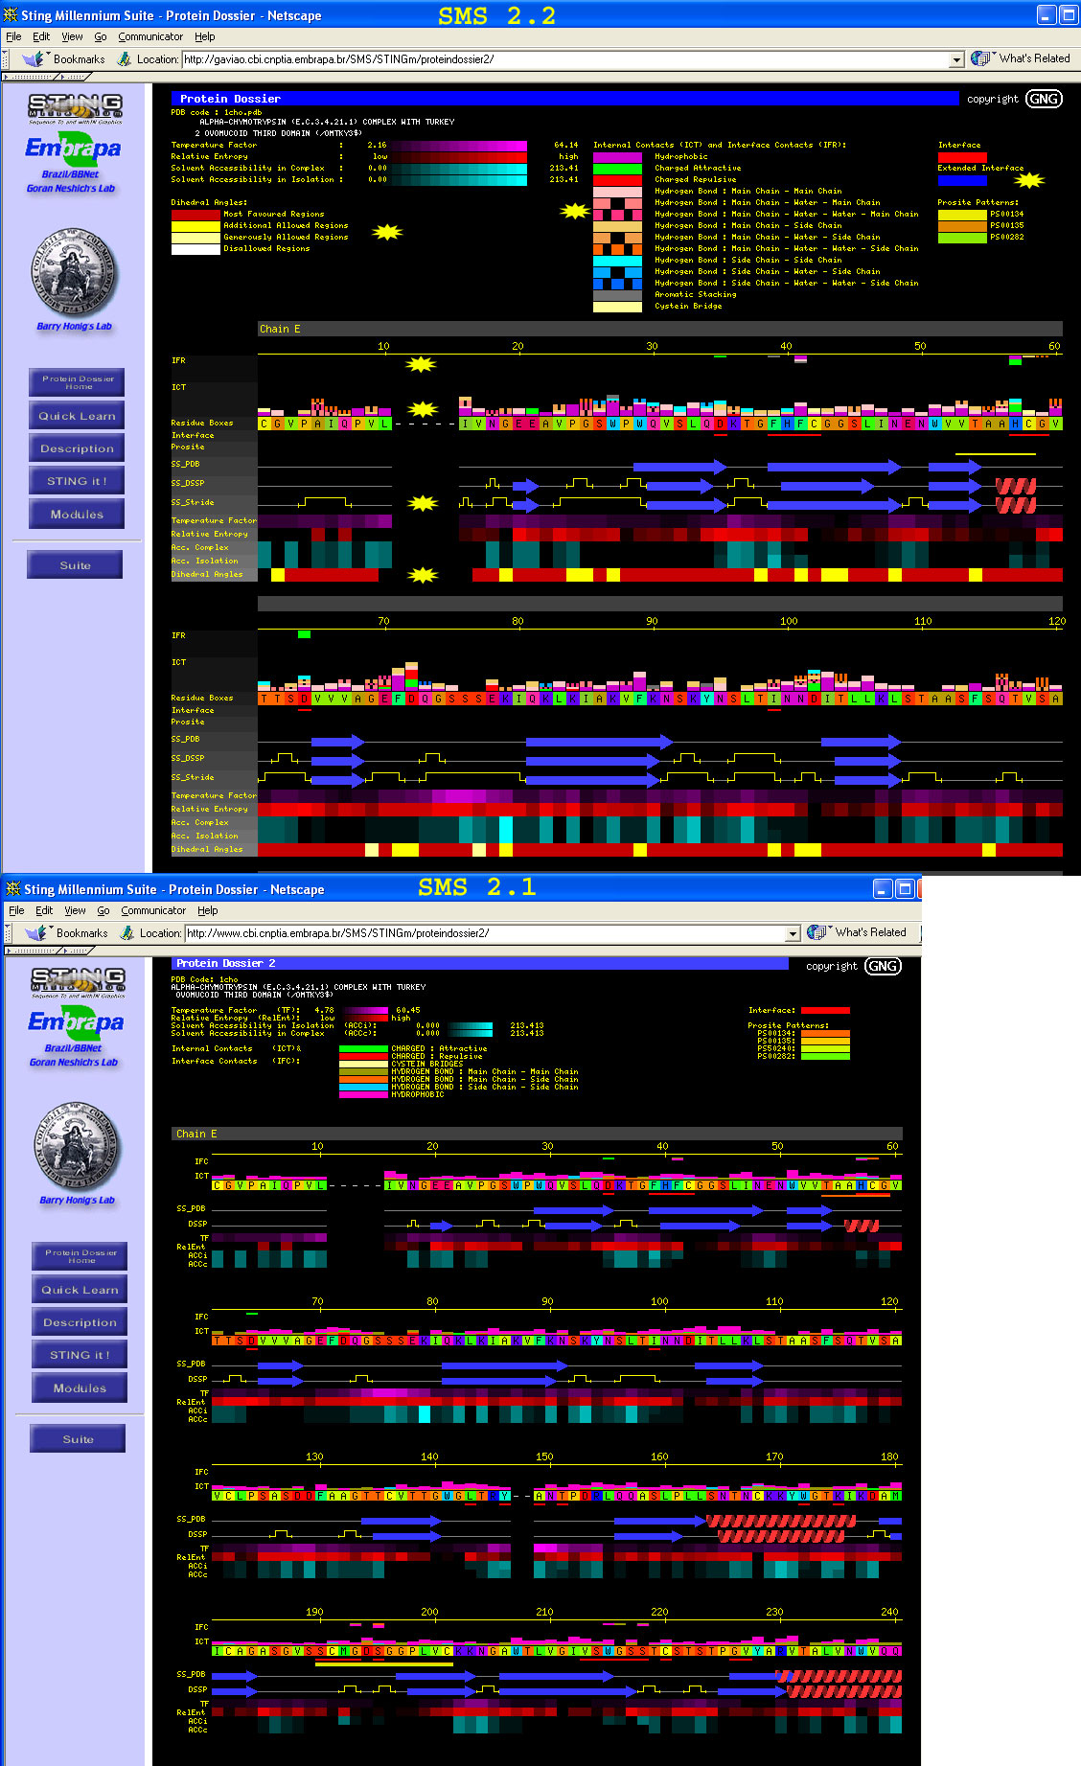Click Location page-proxy icon in lower window

(127, 933)
